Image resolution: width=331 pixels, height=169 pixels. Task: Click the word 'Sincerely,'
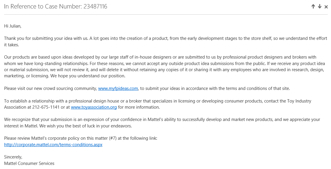tap(13, 157)
